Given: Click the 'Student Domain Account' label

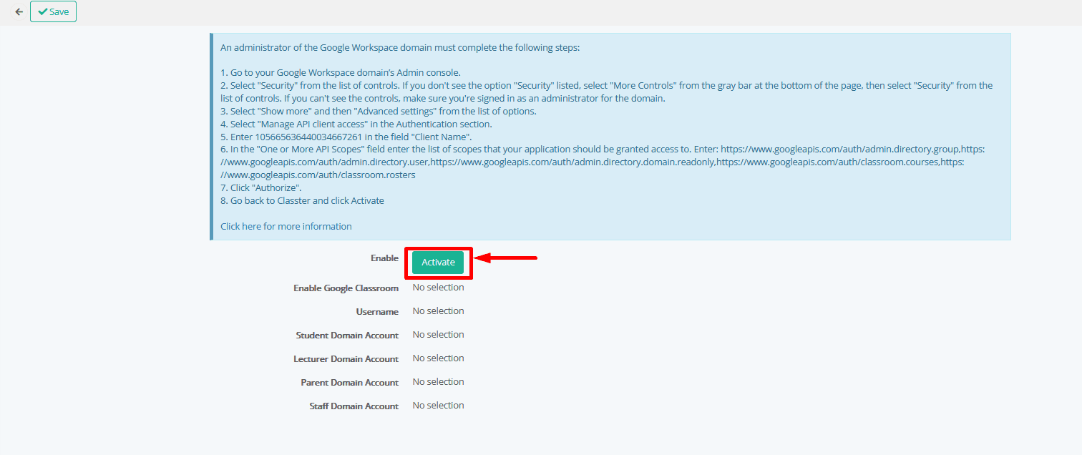Looking at the screenshot, I should pos(347,336).
